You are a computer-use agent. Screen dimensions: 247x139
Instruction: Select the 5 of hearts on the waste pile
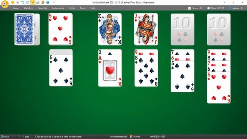pos(61,29)
